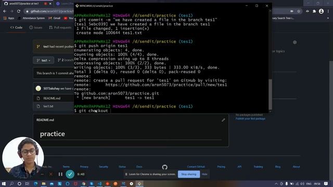The image size is (333, 187).
Task: Bookmark this page with the star icon
Action: point(299,11)
